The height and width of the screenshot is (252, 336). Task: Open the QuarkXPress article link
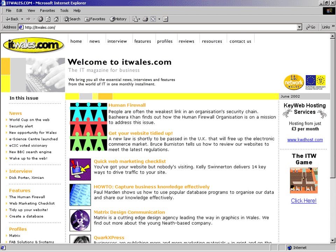(x=109, y=238)
